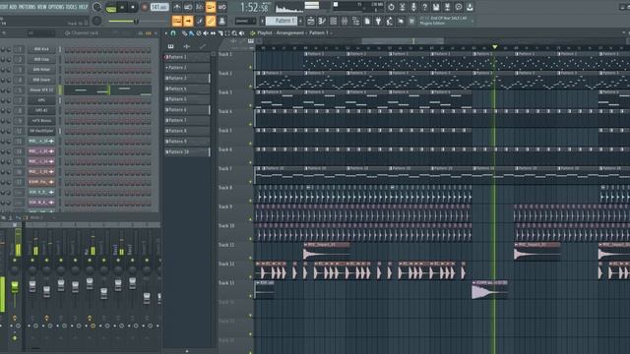The image size is (630, 354).
Task: Click the 808 Snare channel button
Action: click(x=41, y=80)
